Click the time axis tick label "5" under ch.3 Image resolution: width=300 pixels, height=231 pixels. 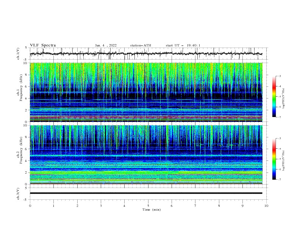pyautogui.click(x=148, y=206)
